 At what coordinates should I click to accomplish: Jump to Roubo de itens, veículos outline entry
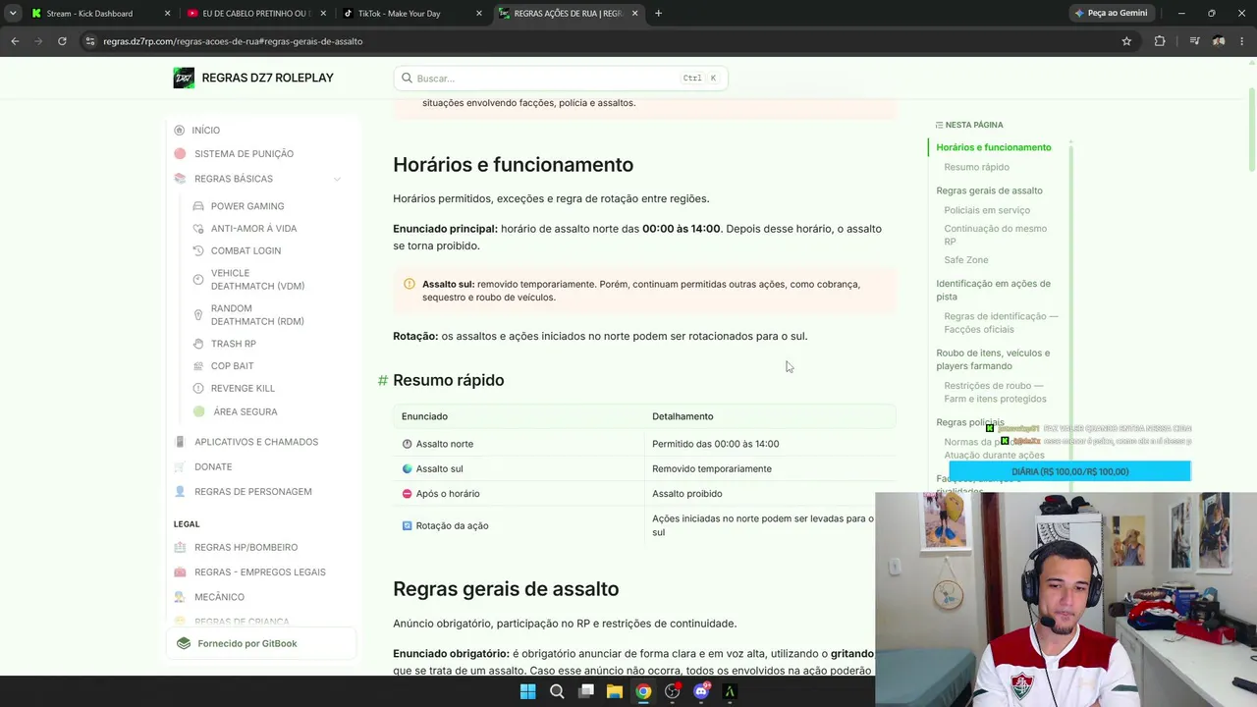click(993, 359)
